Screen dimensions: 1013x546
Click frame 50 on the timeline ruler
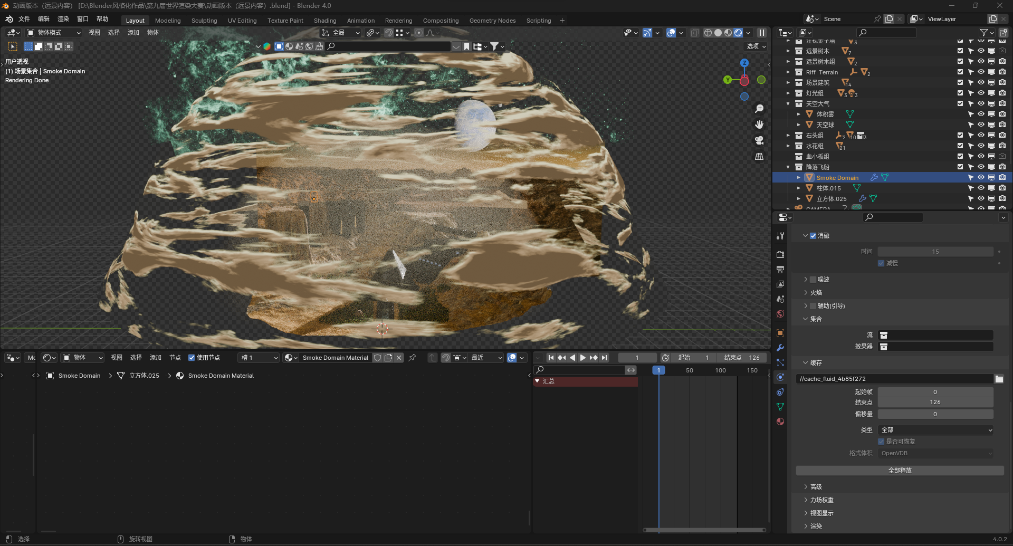(x=689, y=370)
